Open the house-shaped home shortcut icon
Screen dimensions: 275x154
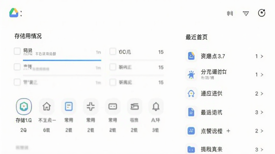coord(46,106)
